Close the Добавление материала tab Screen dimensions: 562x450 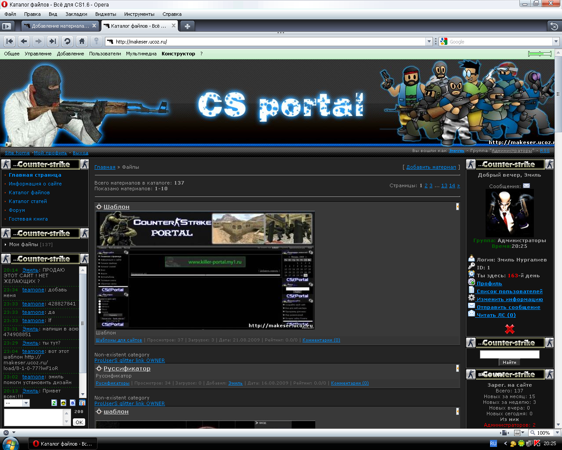[x=94, y=26]
